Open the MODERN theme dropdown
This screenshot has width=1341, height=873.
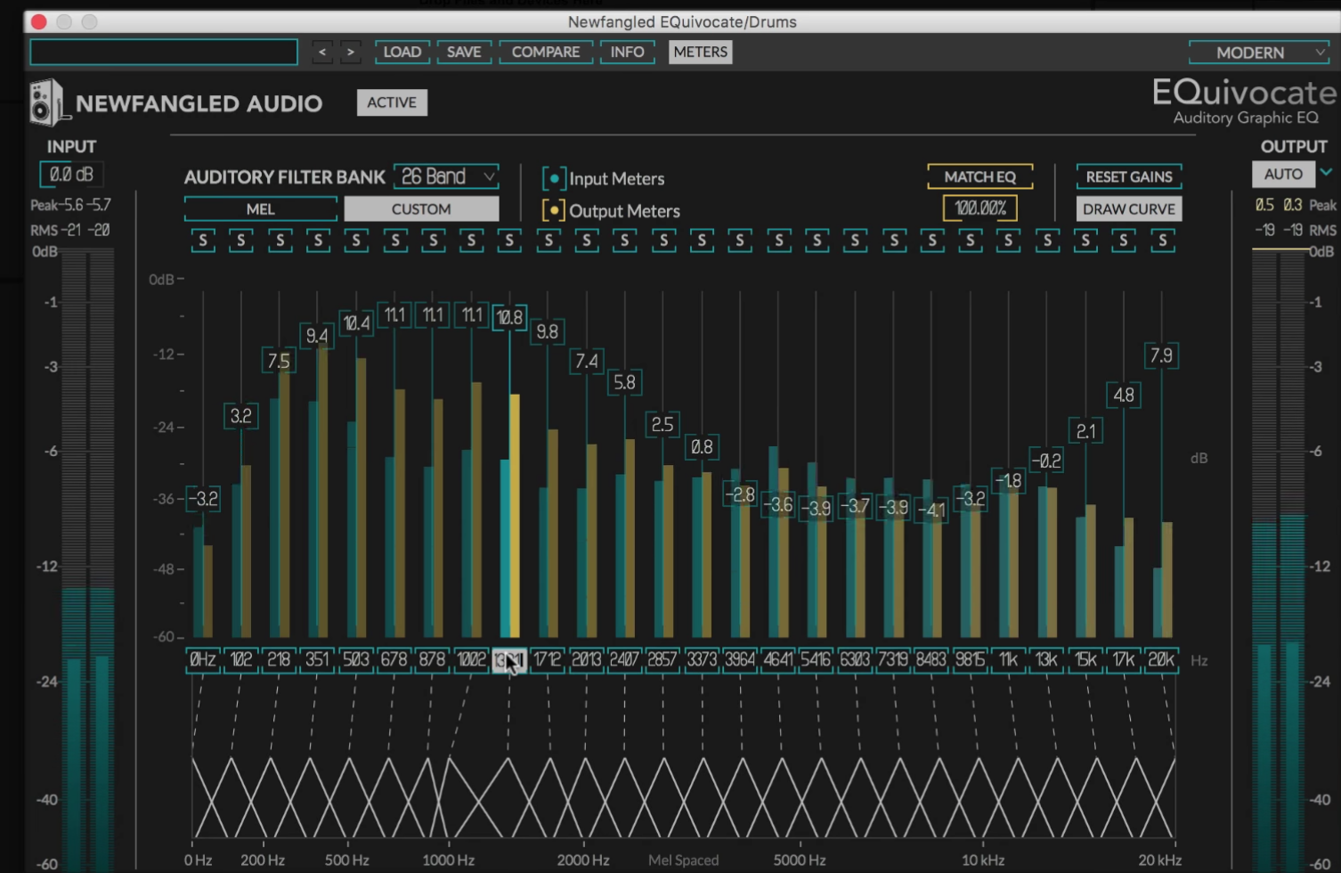(x=1259, y=53)
